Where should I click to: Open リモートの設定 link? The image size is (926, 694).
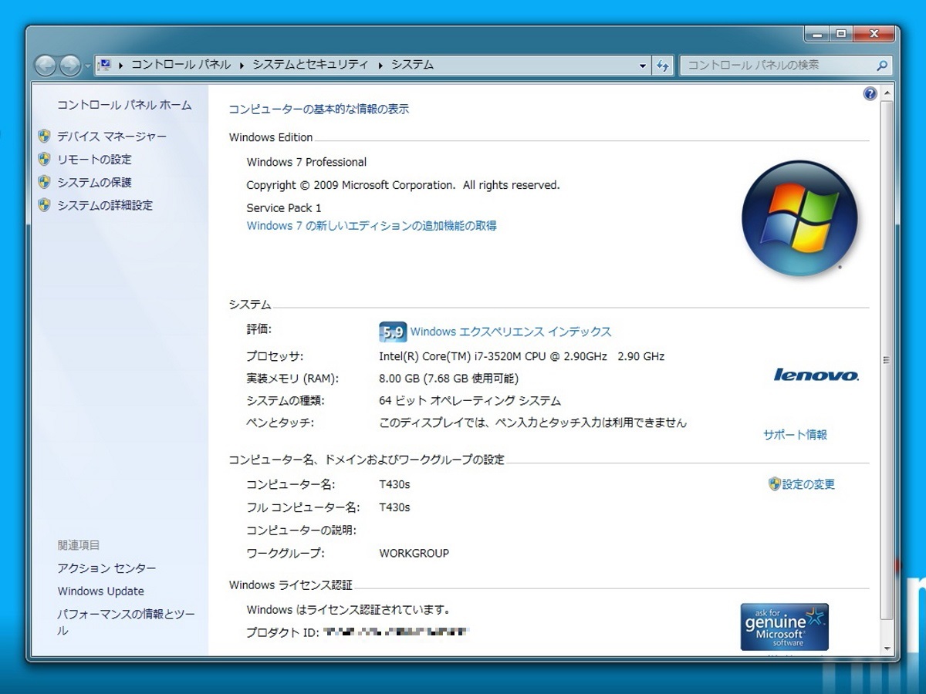click(x=94, y=160)
